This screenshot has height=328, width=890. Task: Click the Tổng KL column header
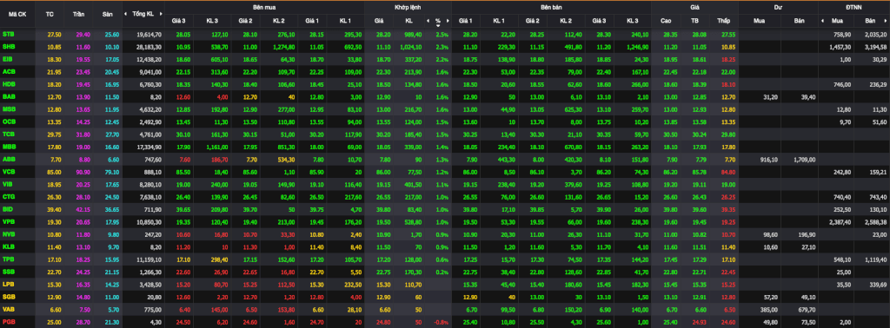click(143, 14)
